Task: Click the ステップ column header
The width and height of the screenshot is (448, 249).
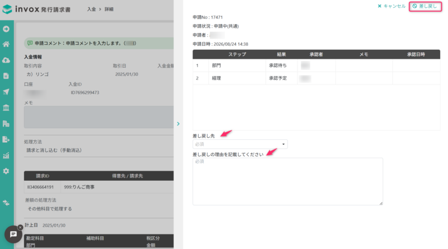Action: 237,54
